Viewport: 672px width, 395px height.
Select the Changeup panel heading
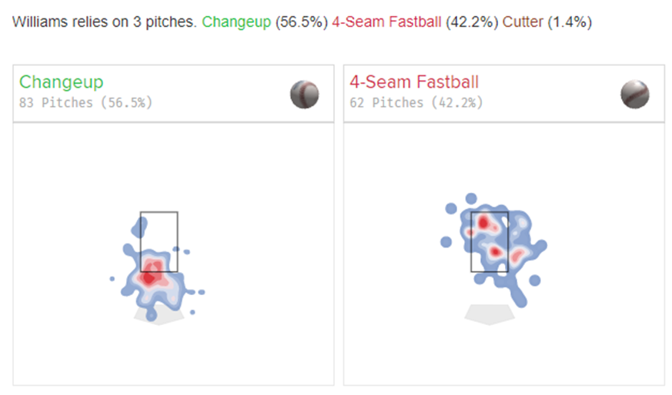coord(62,82)
